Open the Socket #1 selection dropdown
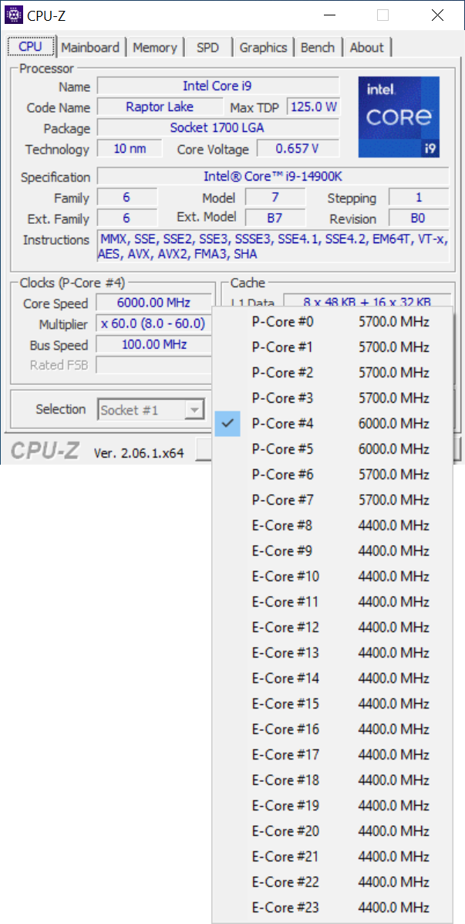 tap(151, 410)
